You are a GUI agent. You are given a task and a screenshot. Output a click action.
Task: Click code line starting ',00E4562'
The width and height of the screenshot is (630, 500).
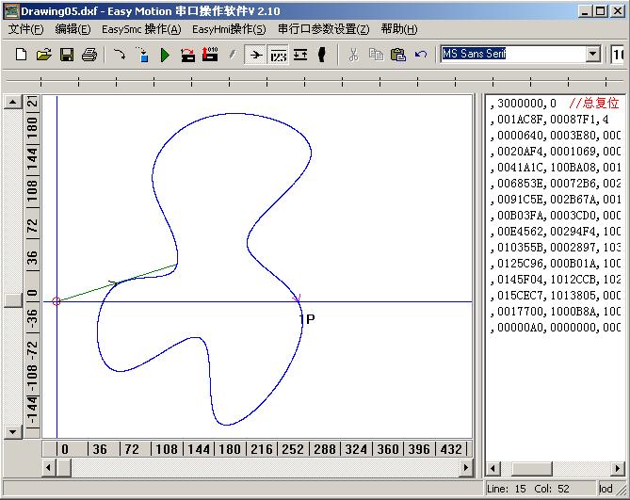coord(555,232)
